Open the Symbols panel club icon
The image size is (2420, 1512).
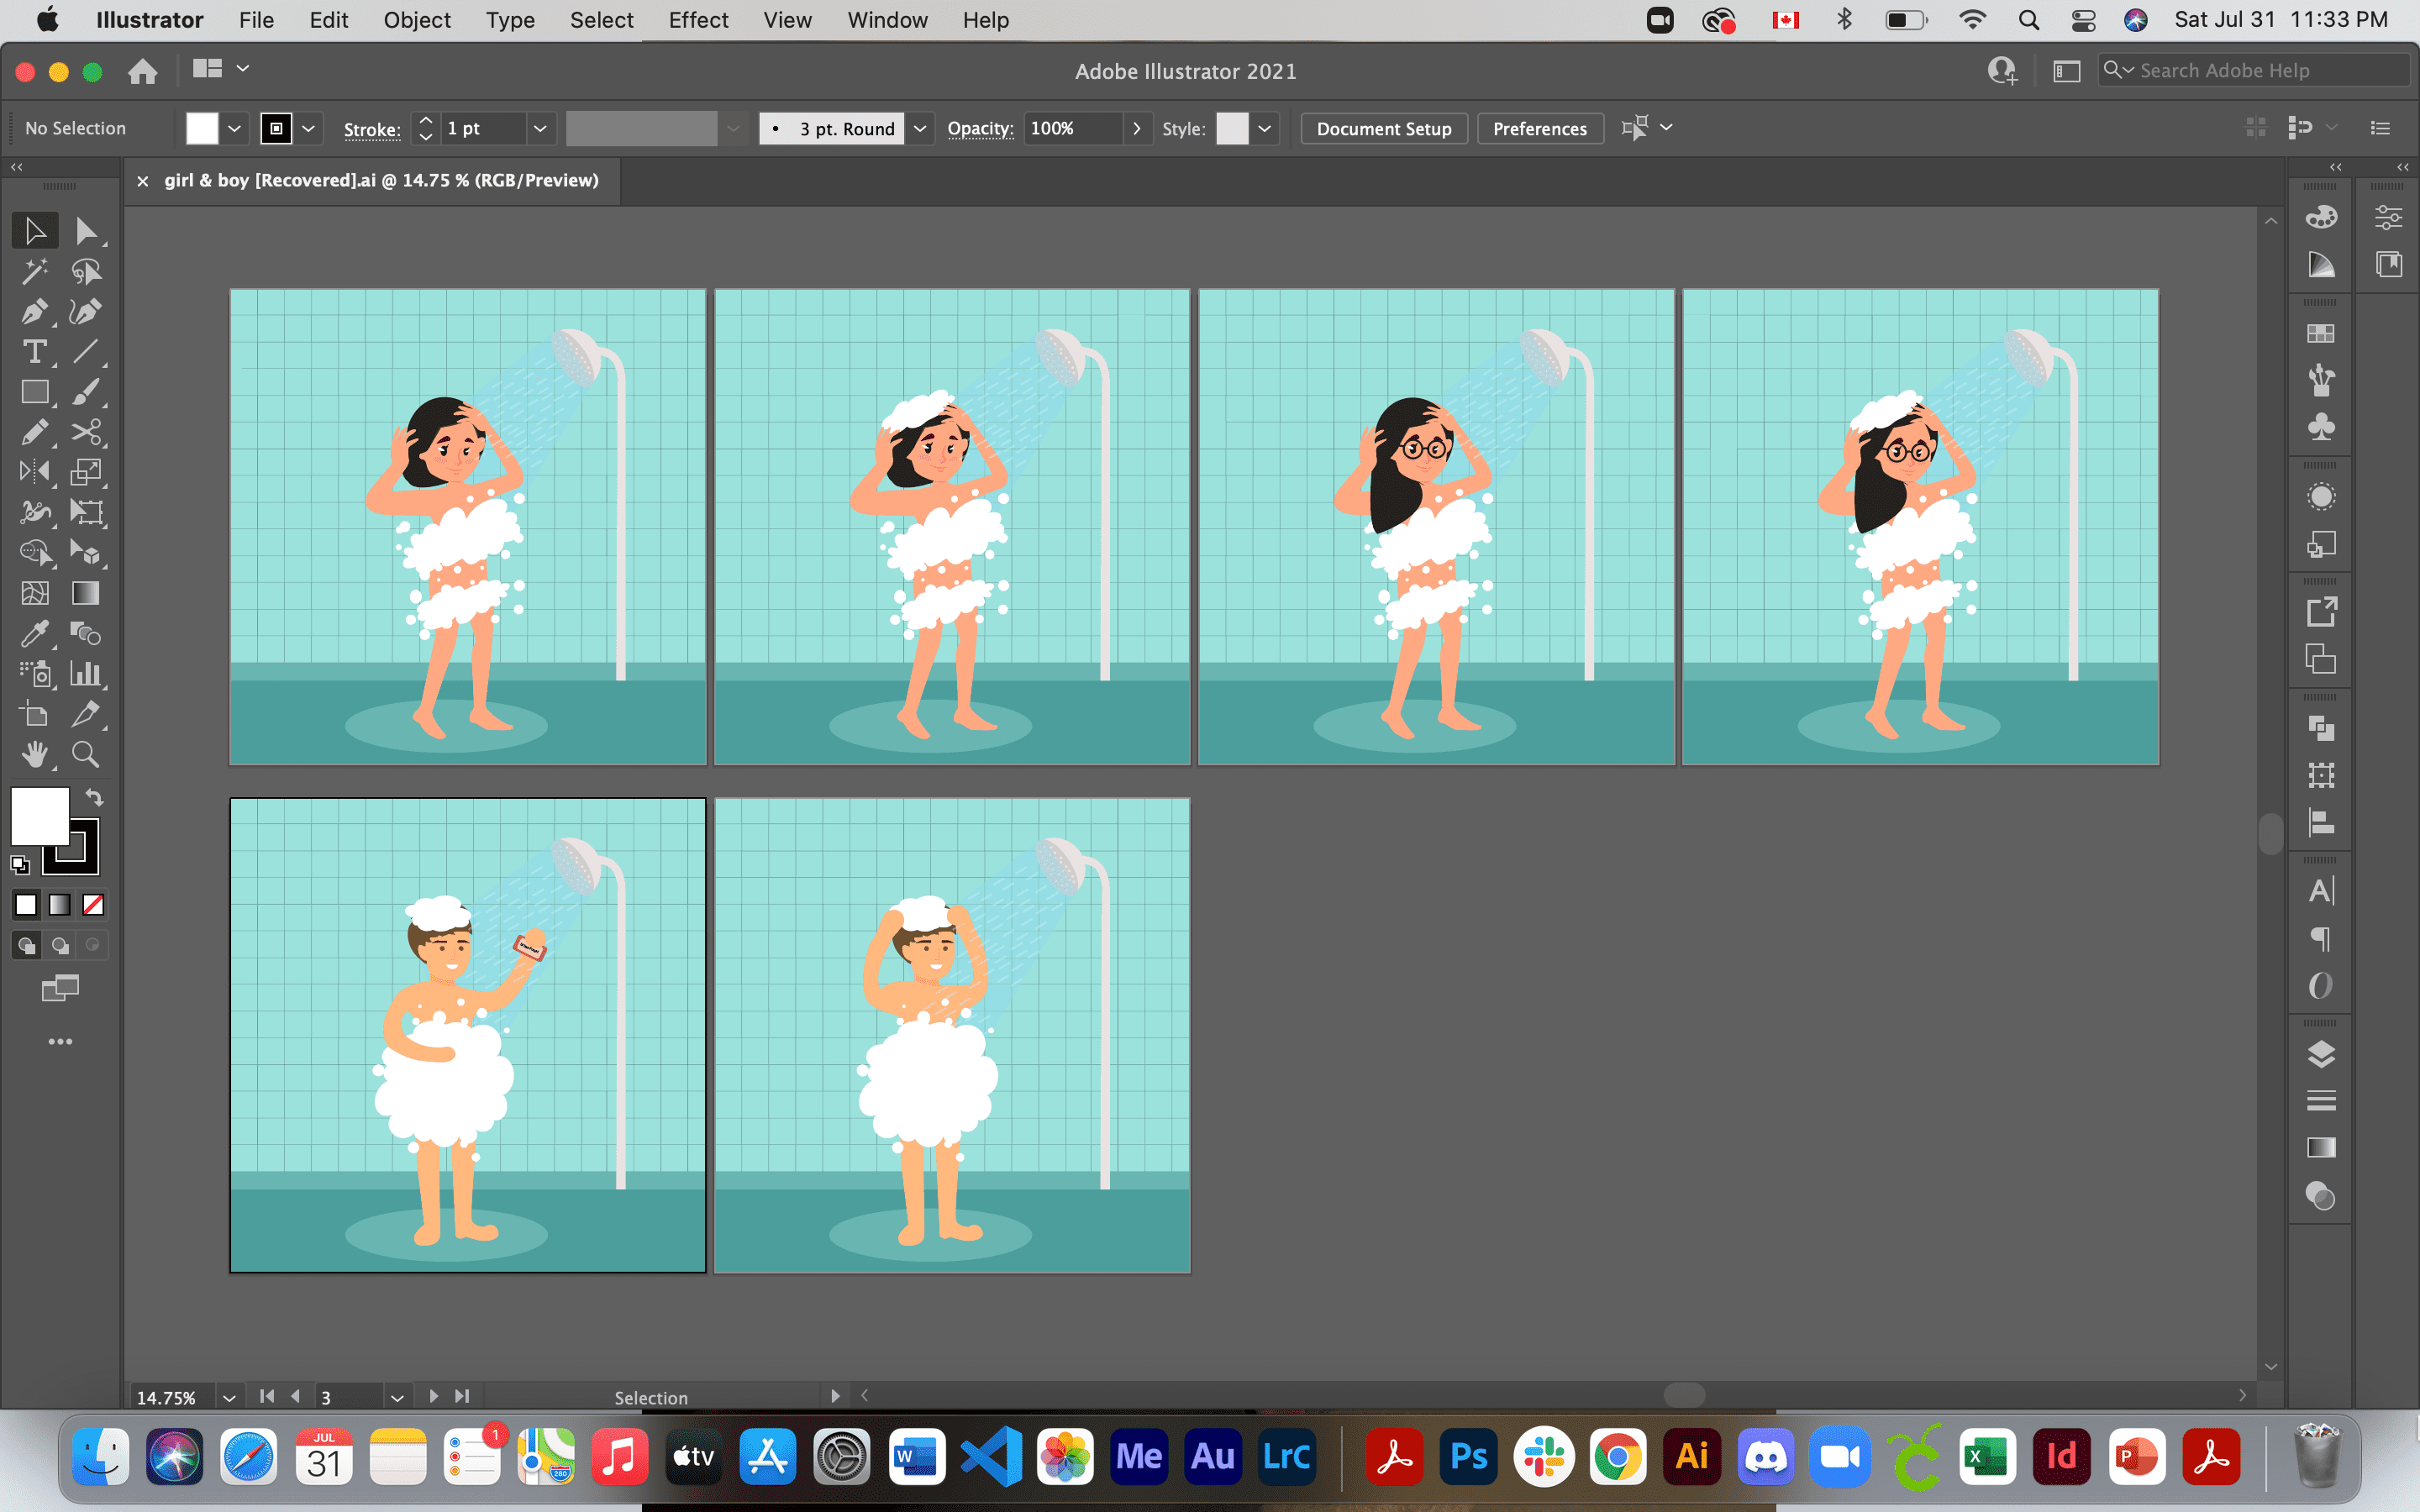pyautogui.click(x=2321, y=427)
